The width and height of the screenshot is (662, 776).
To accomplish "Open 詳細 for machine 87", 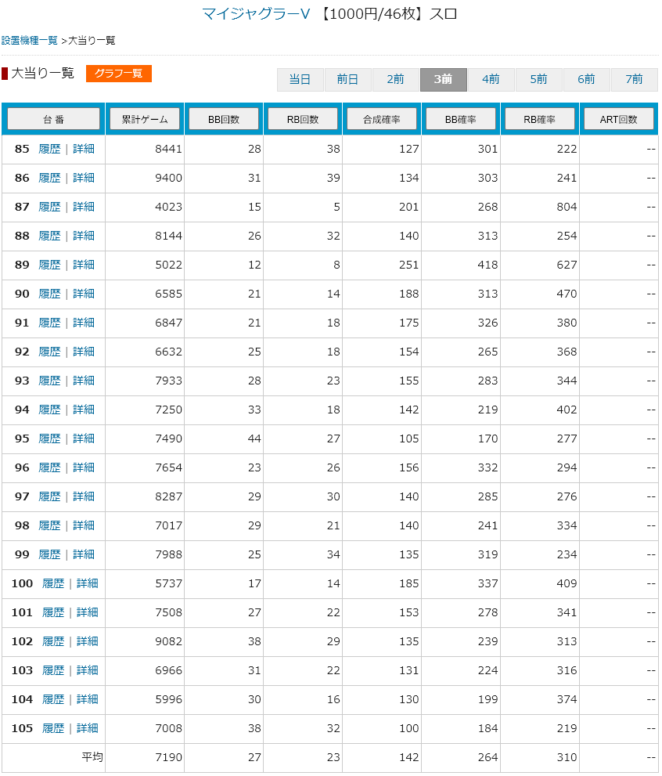I will click(84, 207).
